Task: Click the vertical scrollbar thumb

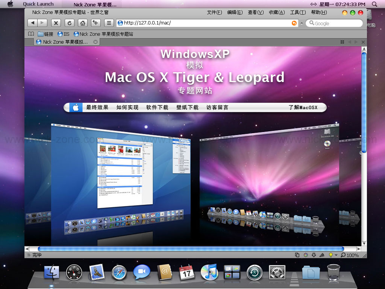Action: (x=364, y=102)
